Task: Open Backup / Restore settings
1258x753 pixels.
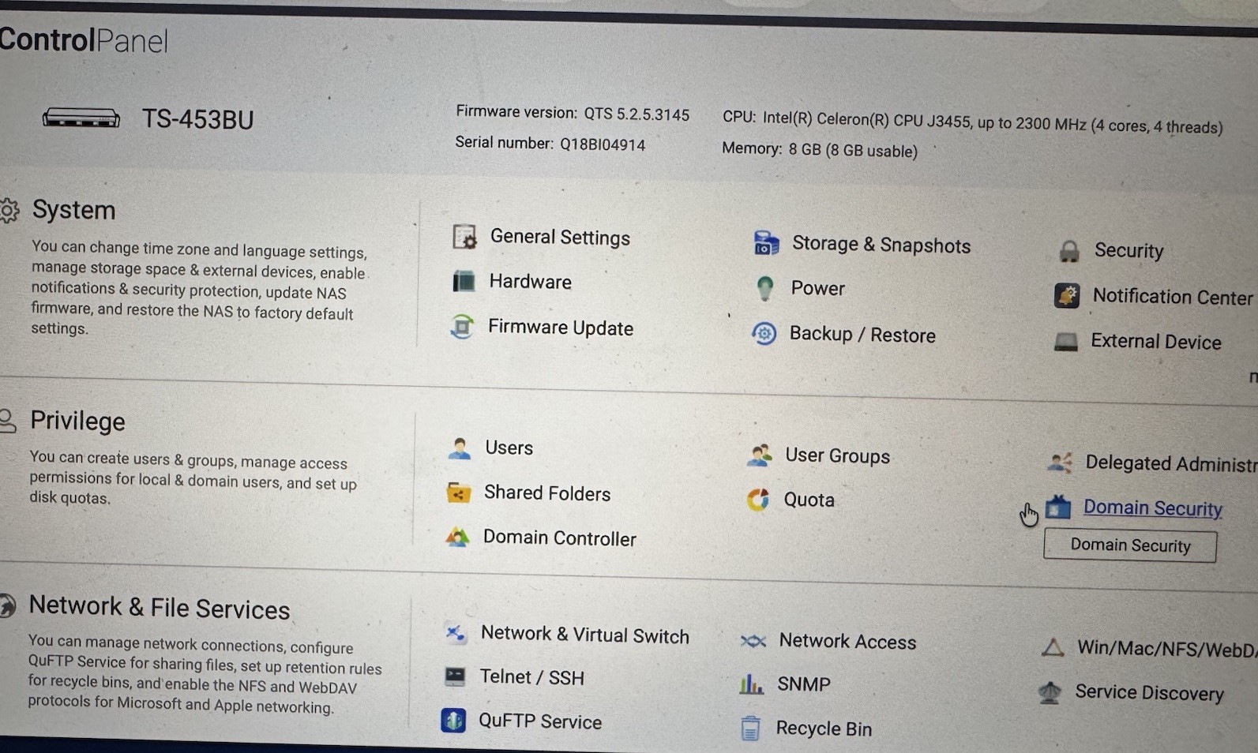Action: pos(862,335)
